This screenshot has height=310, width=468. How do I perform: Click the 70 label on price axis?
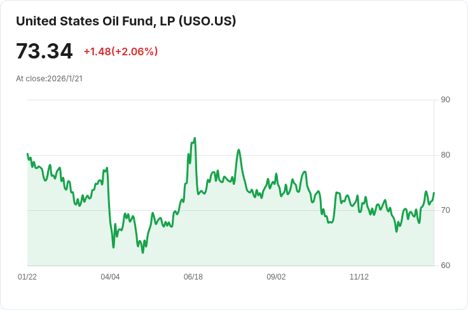445,210
